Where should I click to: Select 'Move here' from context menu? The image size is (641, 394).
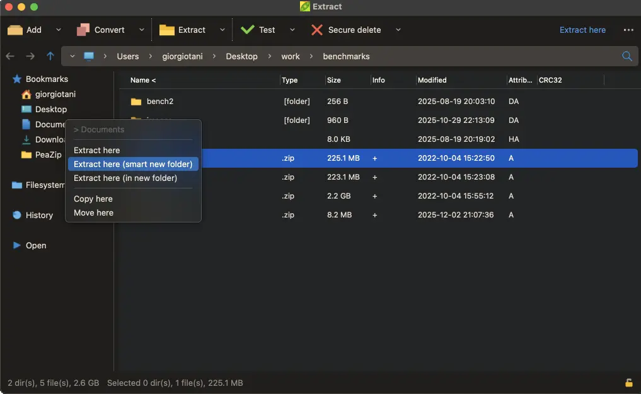93,212
